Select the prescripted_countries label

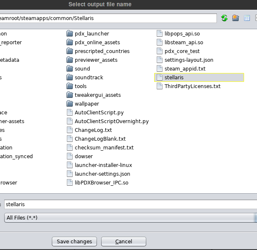pos(102,51)
